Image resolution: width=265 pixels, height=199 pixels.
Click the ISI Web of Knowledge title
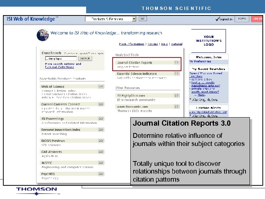click(x=32, y=19)
